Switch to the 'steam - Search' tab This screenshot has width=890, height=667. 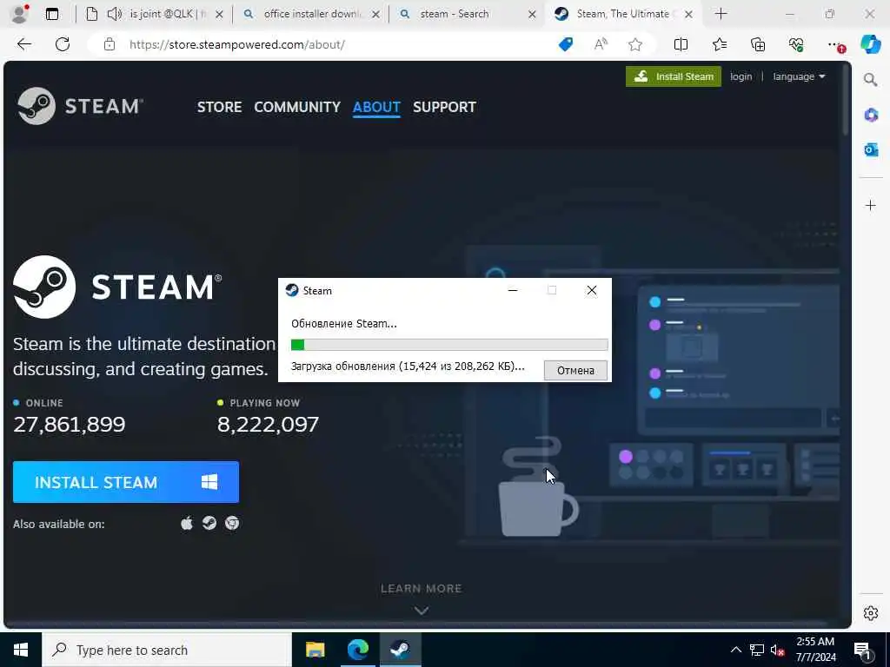(467, 14)
